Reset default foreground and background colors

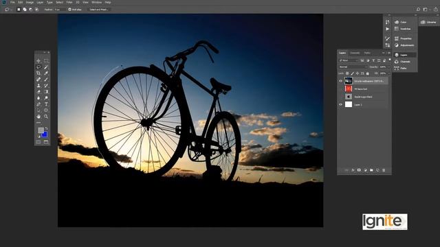tap(38, 137)
